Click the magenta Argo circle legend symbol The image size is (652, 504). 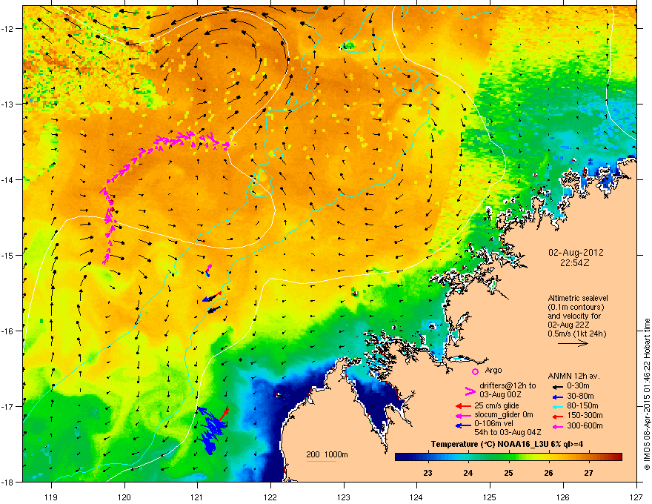click(475, 371)
